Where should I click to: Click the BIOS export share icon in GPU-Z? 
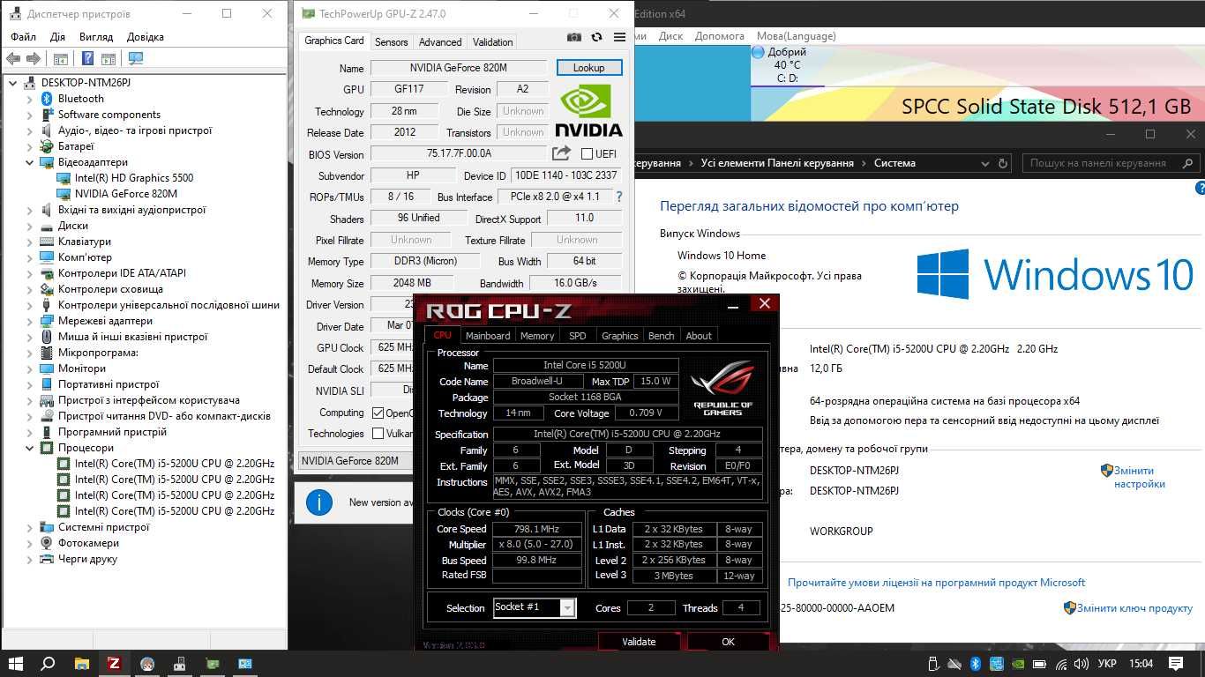561,153
